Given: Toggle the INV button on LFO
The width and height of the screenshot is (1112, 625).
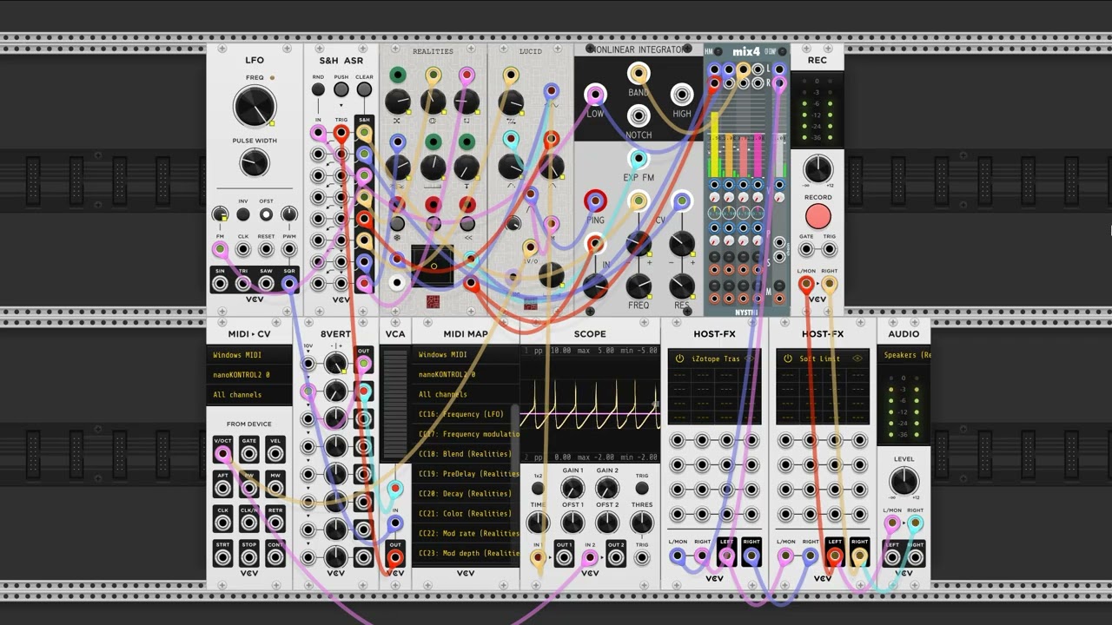Looking at the screenshot, I should [x=243, y=214].
